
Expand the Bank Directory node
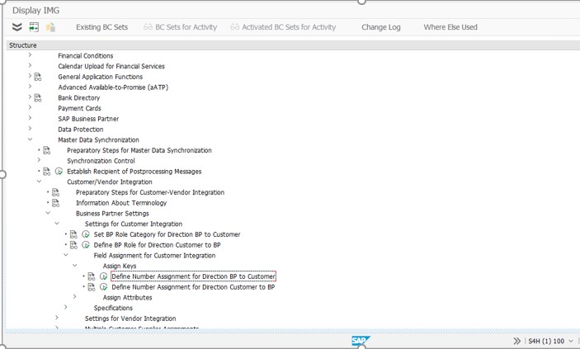[x=30, y=97]
